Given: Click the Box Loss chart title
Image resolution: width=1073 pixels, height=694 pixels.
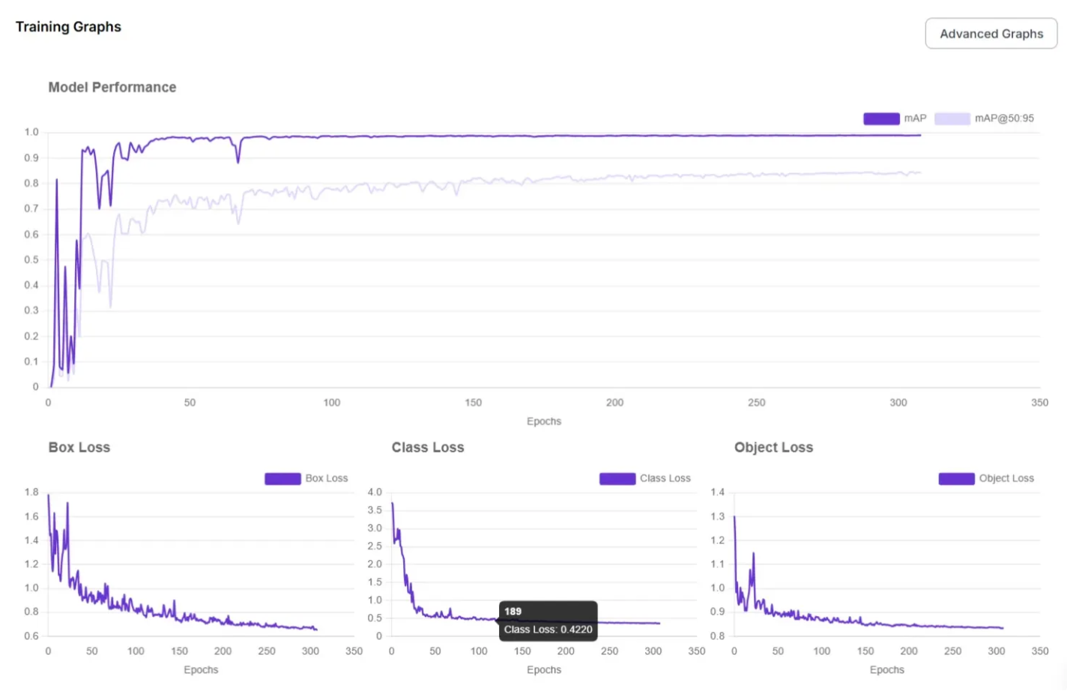Looking at the screenshot, I should (79, 447).
